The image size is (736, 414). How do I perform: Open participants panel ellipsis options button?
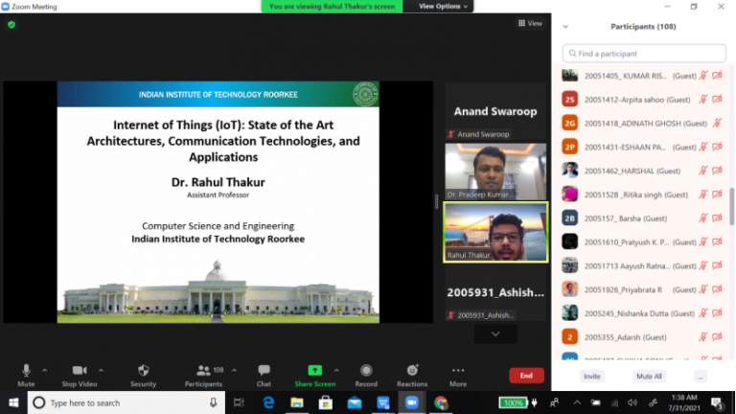pos(701,377)
